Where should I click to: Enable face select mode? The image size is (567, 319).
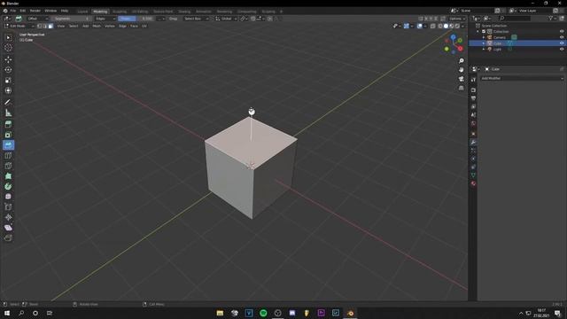pyautogui.click(x=50, y=26)
